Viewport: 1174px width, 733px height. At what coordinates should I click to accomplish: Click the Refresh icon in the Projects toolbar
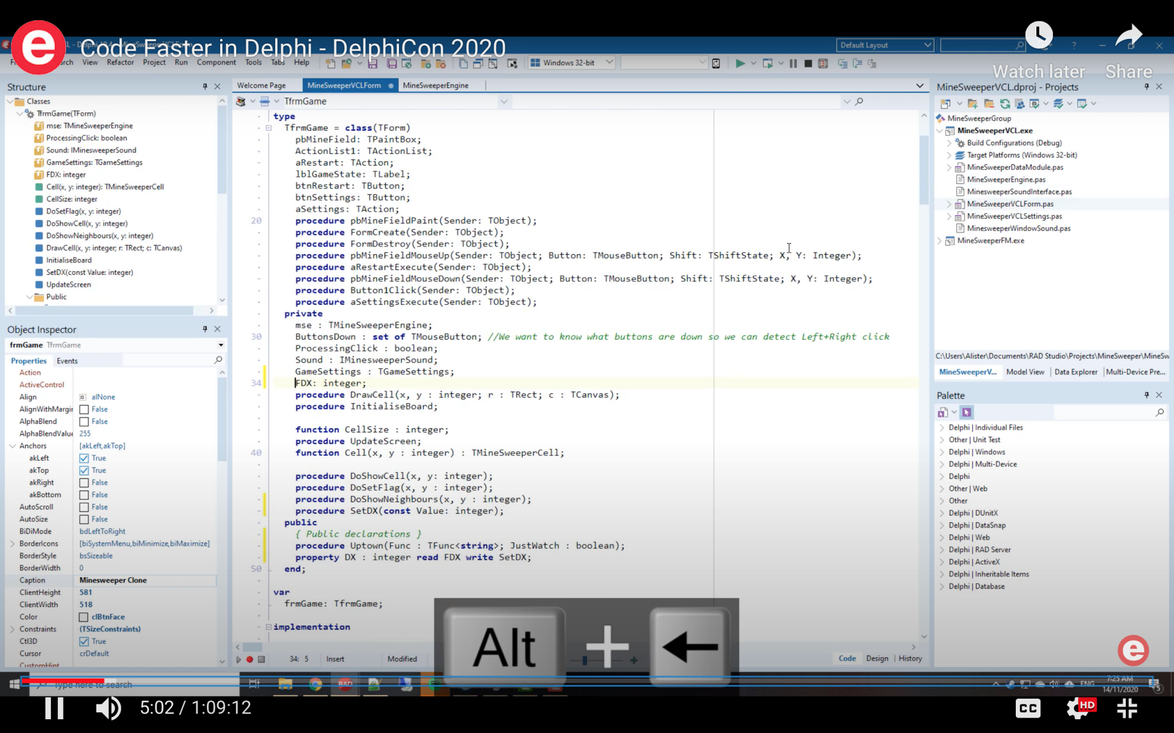point(1006,104)
